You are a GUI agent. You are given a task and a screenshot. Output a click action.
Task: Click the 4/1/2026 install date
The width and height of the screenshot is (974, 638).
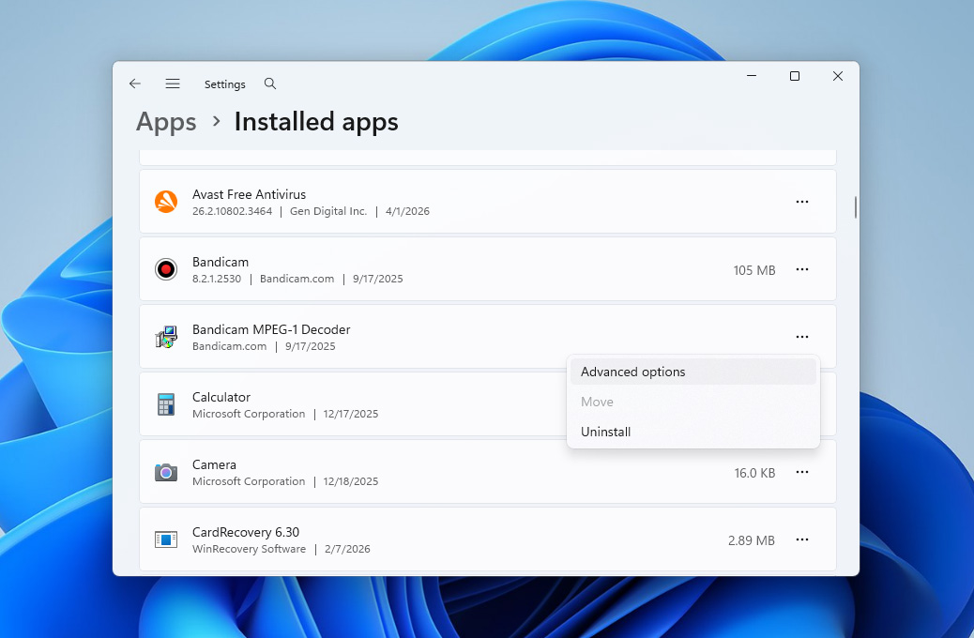pos(407,211)
